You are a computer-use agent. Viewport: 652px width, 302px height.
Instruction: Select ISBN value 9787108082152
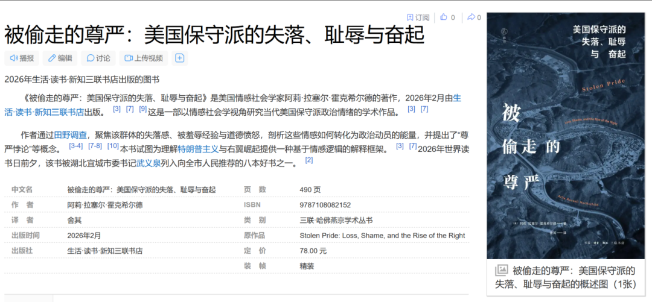tap(325, 205)
